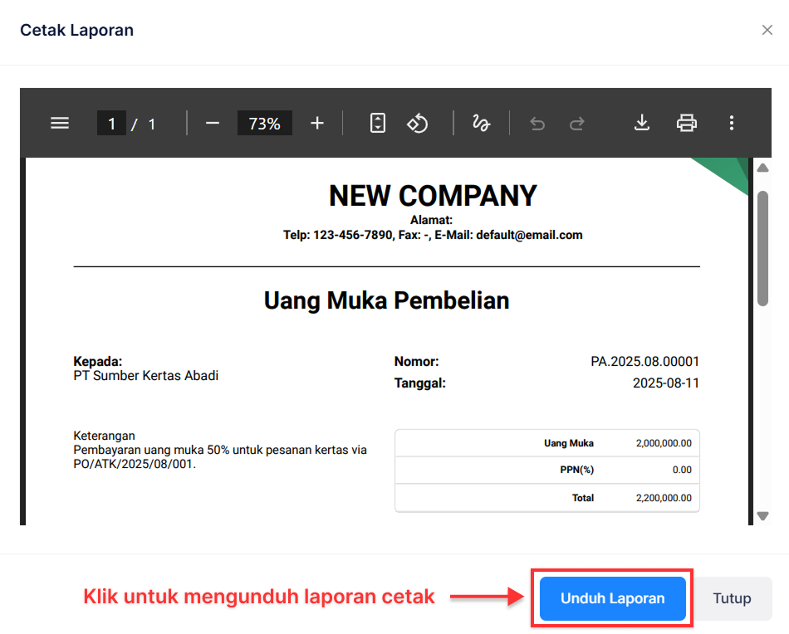Click the Uang Muka total amount row
789x634 pixels.
click(x=546, y=442)
